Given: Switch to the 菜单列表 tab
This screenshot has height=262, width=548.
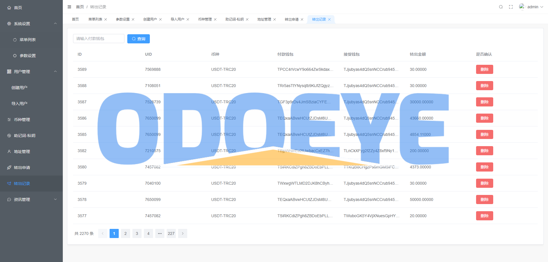Looking at the screenshot, I should tap(95, 19).
